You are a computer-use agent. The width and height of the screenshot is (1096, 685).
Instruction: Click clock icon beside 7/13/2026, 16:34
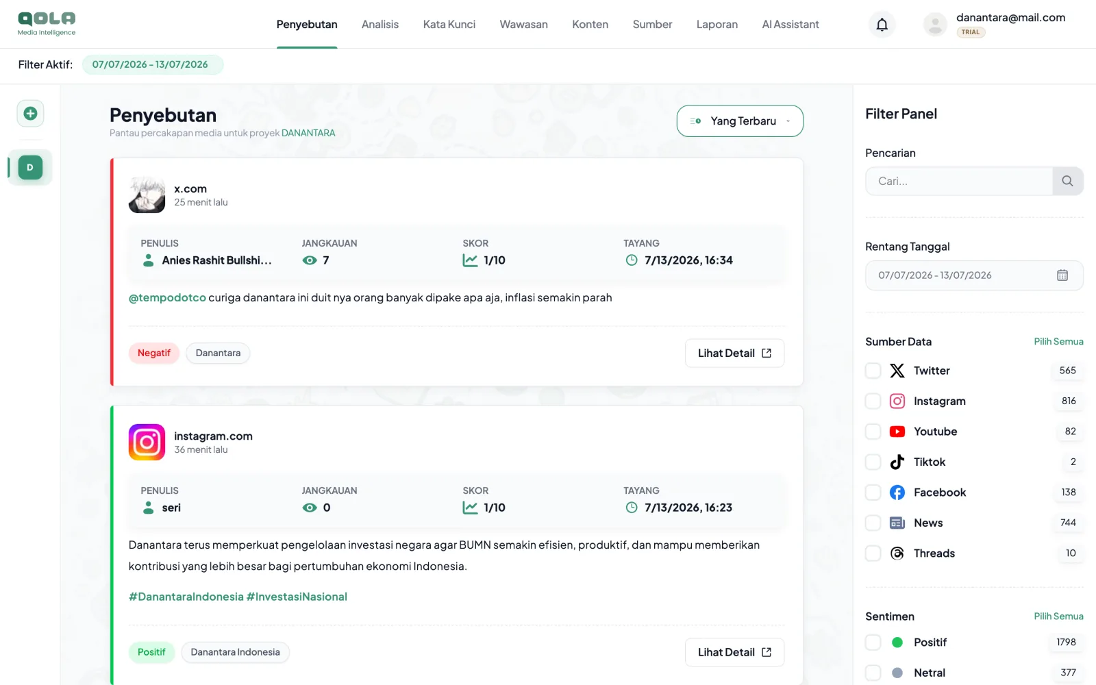pos(632,260)
